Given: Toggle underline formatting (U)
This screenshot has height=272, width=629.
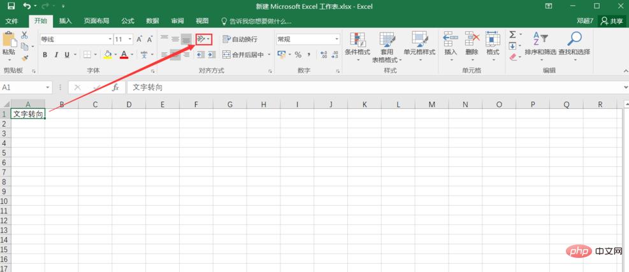Looking at the screenshot, I should pos(66,55).
